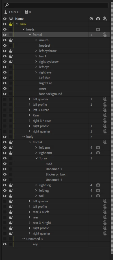The height and width of the screenshot is (260, 113).
Task: Click the behavior icon on left arm row
Action: [x=98, y=148]
